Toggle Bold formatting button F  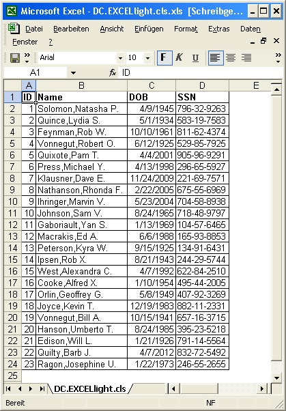tap(165, 57)
